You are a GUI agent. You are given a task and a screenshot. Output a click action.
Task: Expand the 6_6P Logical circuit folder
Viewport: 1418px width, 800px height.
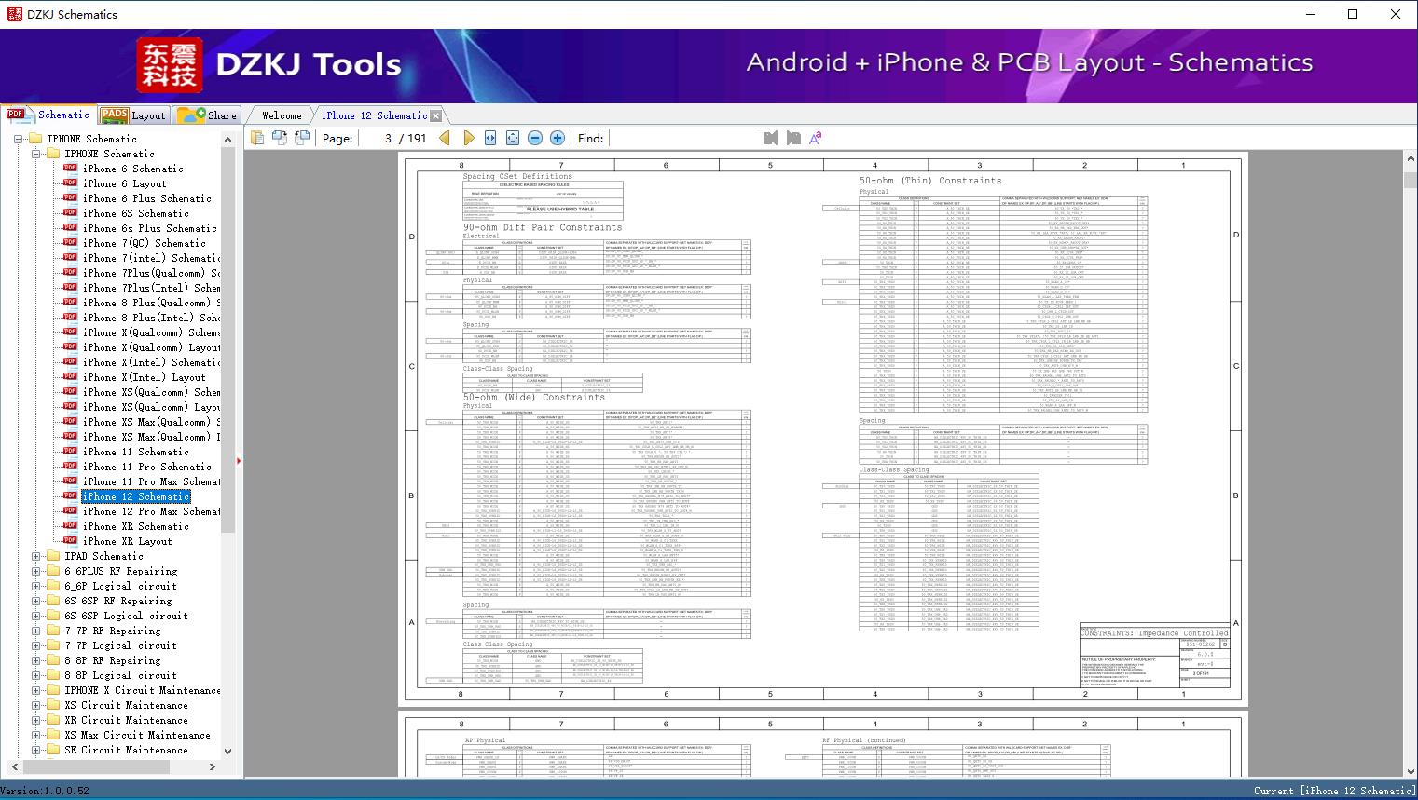[x=35, y=586]
